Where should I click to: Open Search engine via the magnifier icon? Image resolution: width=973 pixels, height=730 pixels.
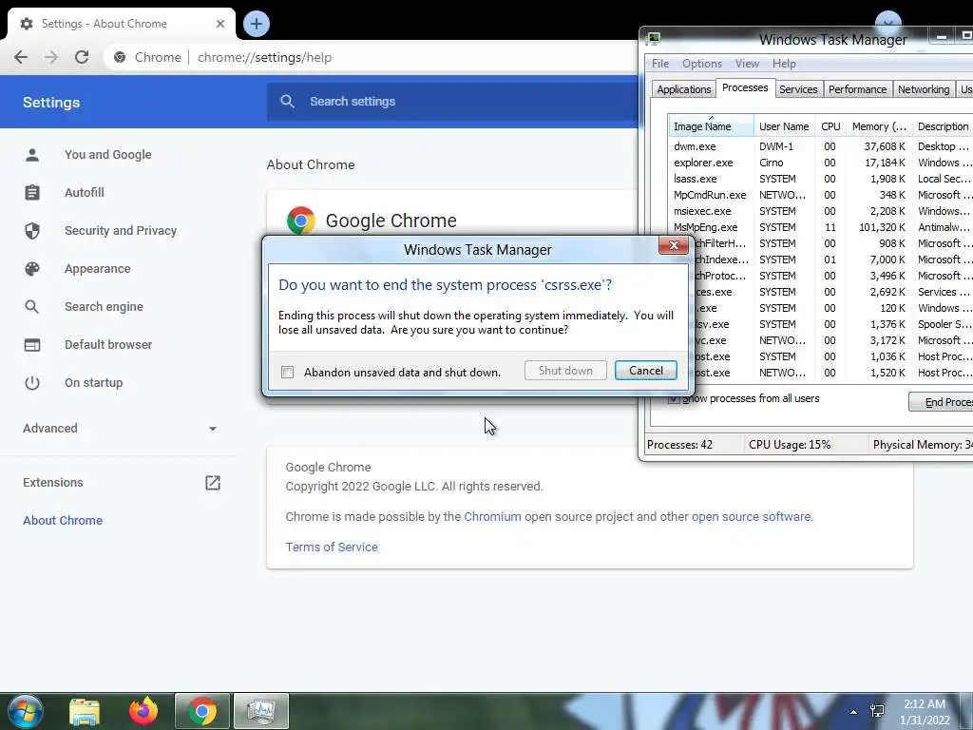32,307
